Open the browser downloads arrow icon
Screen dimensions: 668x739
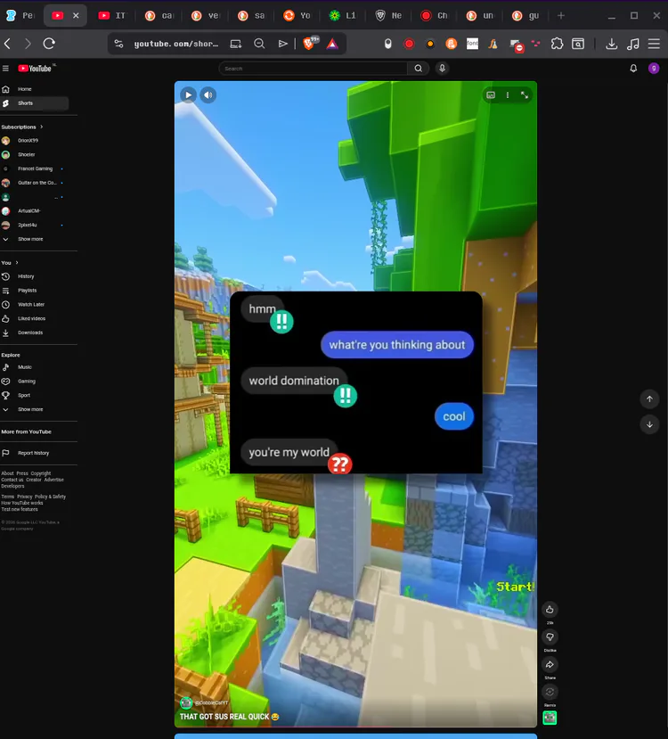coord(612,44)
